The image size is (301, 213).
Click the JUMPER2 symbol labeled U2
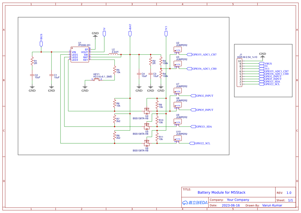point(177,49)
